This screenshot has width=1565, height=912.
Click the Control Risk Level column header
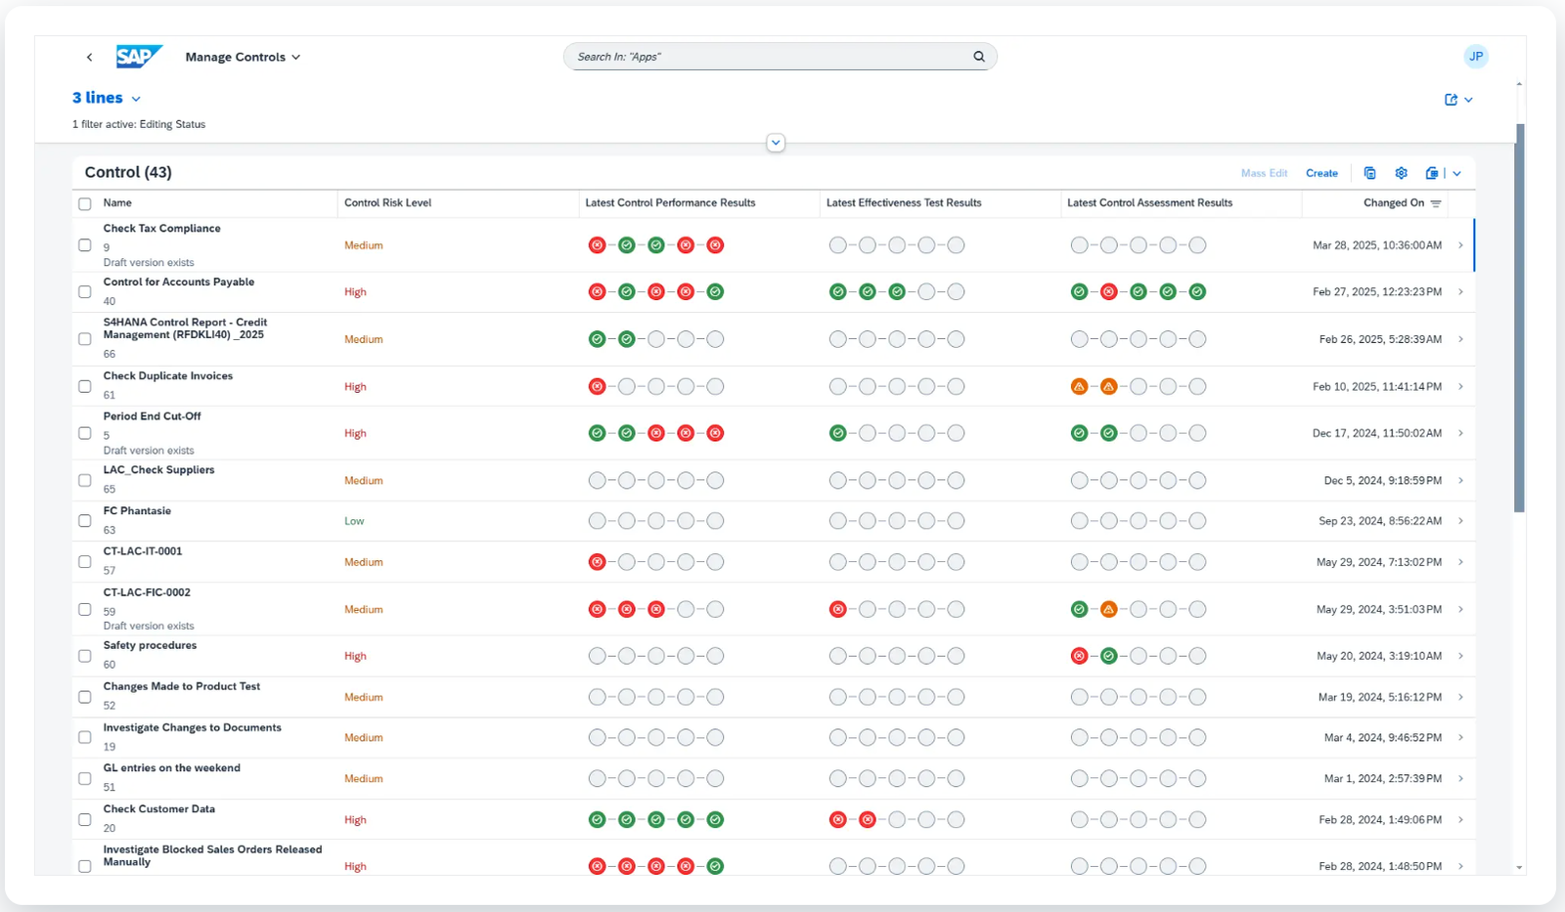(387, 203)
